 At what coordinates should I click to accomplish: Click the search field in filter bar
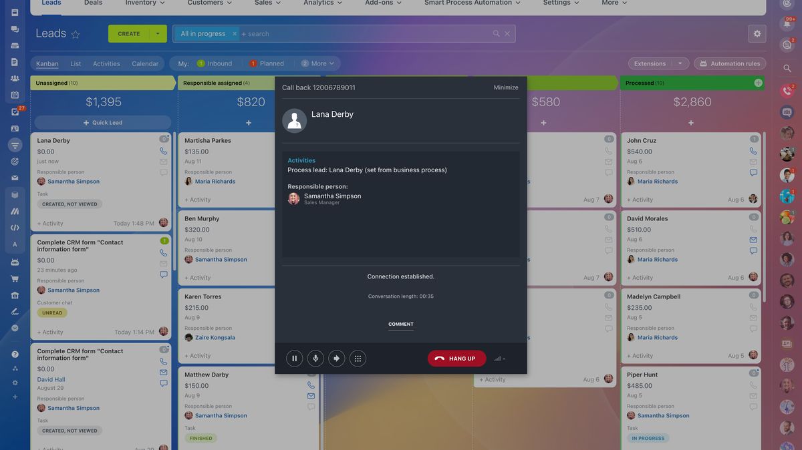[x=361, y=33]
